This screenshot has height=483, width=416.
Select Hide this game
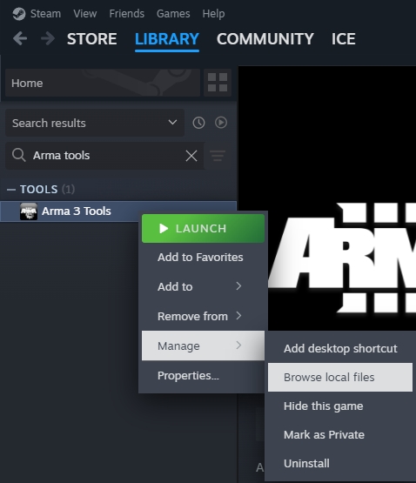340,406
